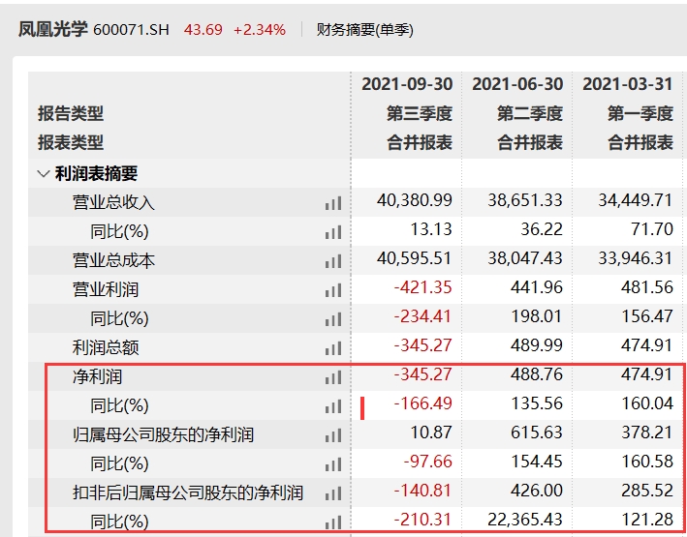Select the 报告类型 row label
The height and width of the screenshot is (537, 687).
71,114
